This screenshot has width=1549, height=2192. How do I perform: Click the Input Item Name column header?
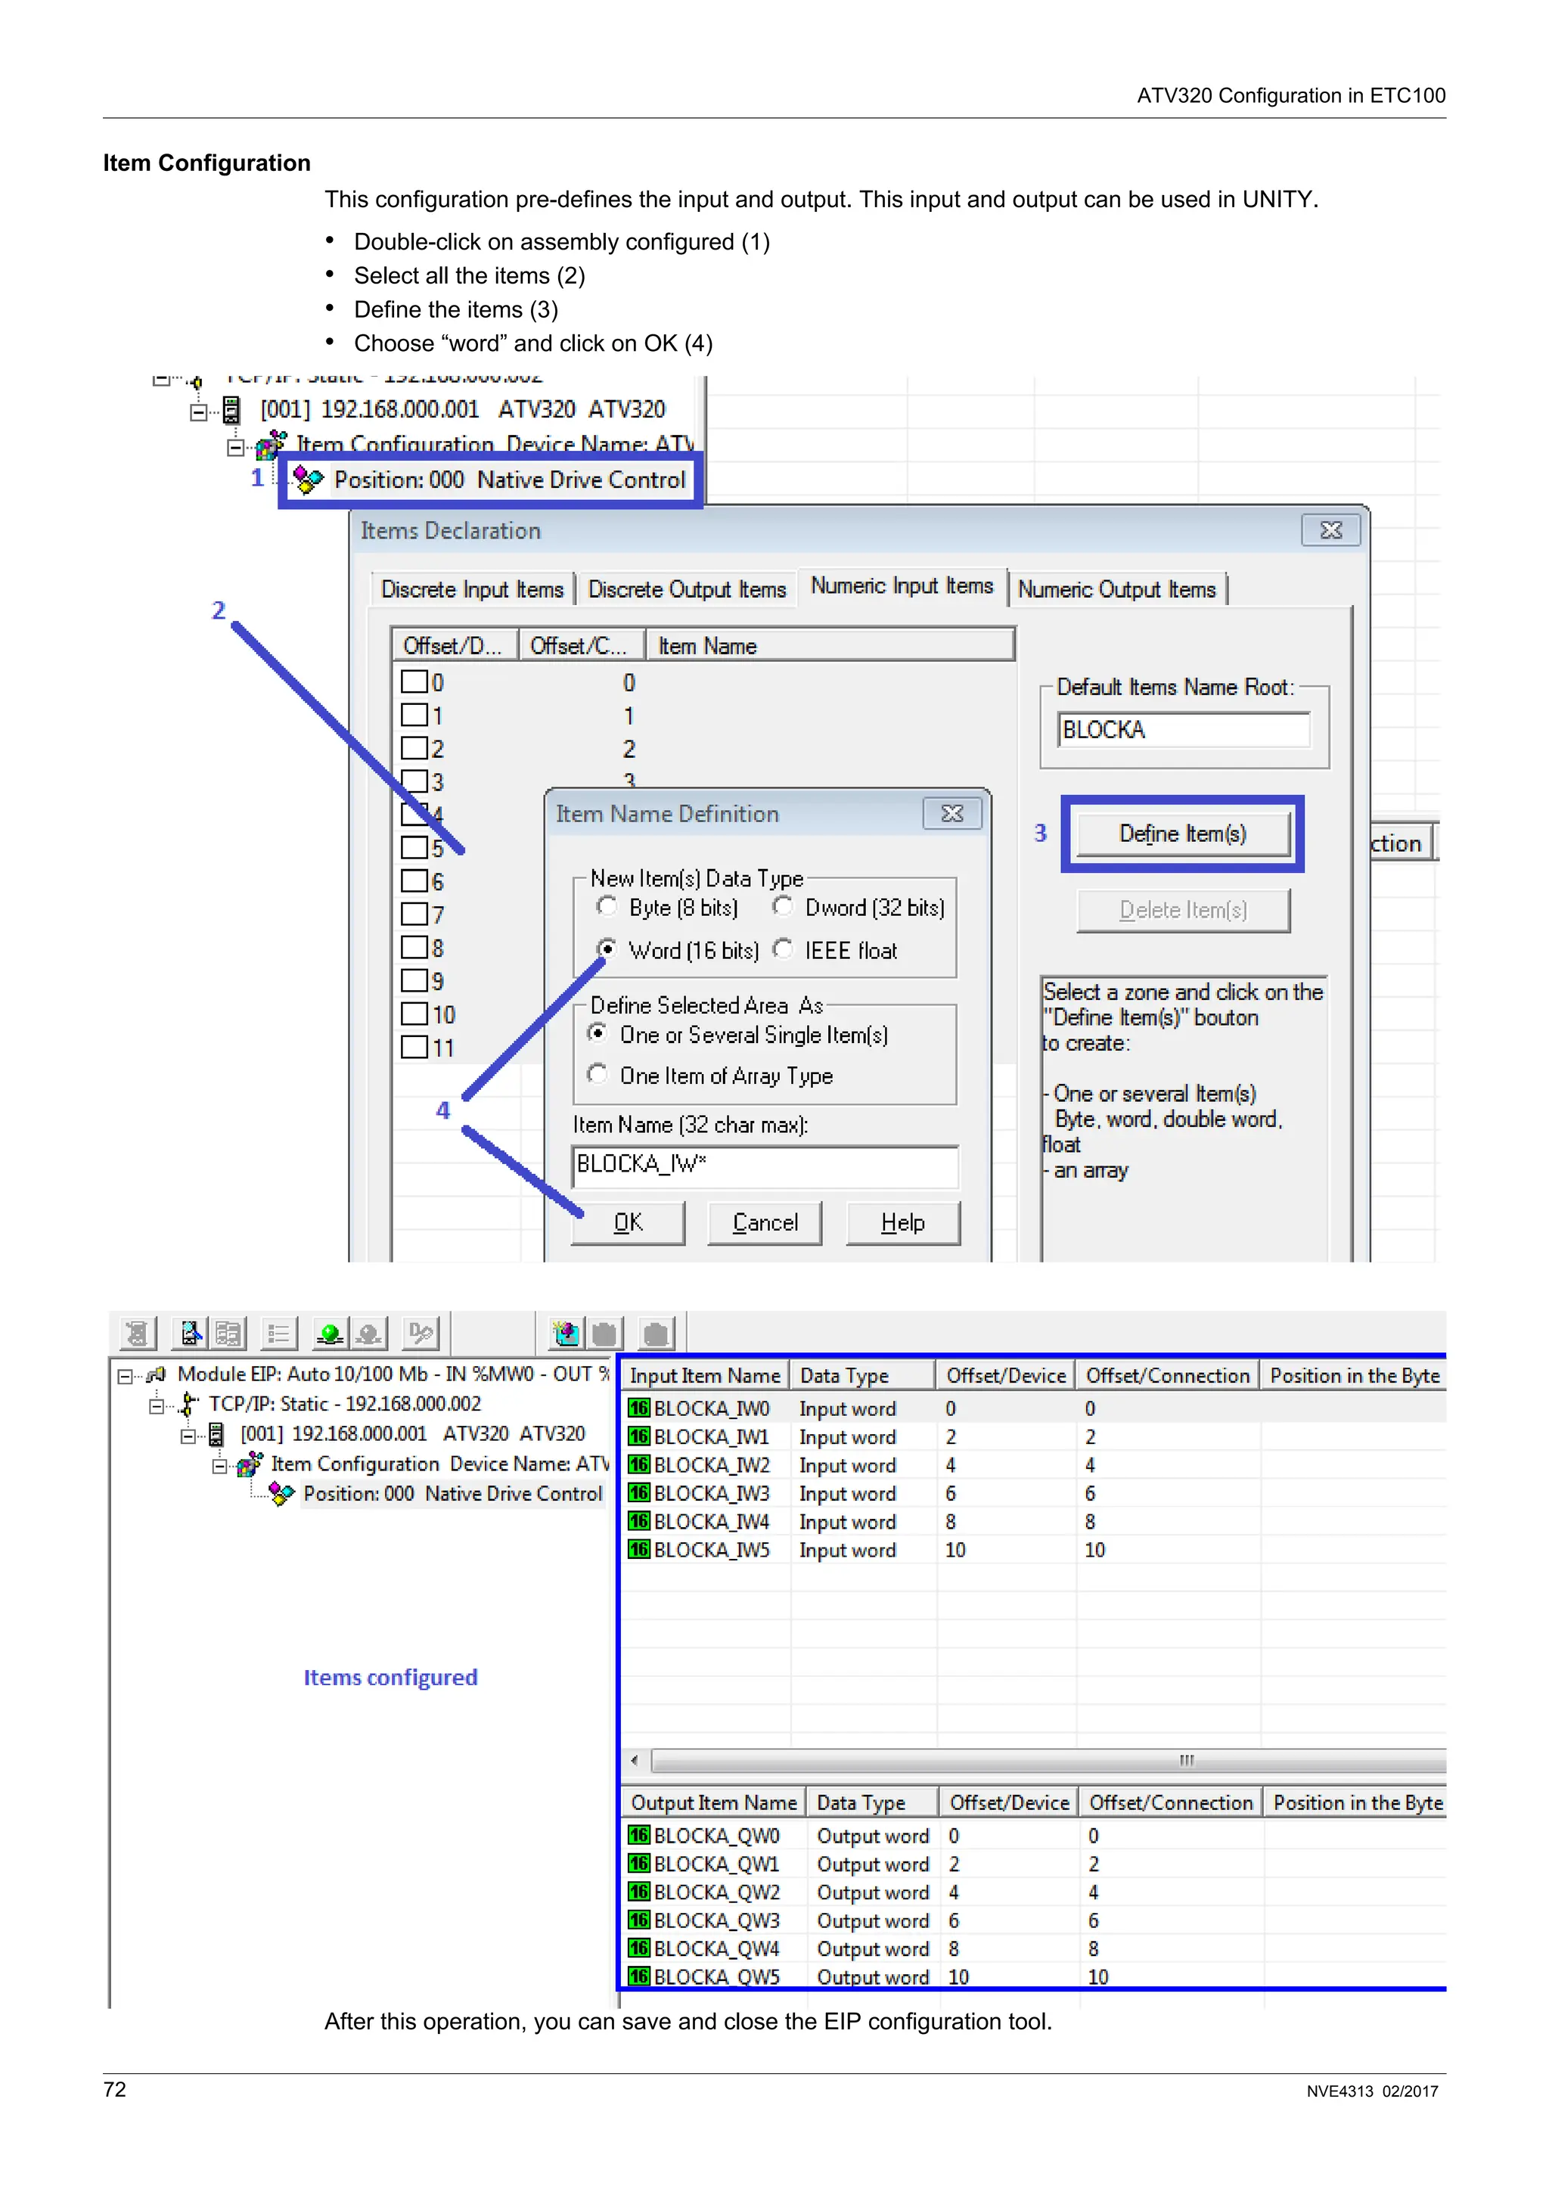pyautogui.click(x=704, y=1375)
